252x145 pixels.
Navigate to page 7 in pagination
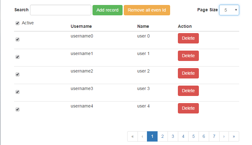214,136
